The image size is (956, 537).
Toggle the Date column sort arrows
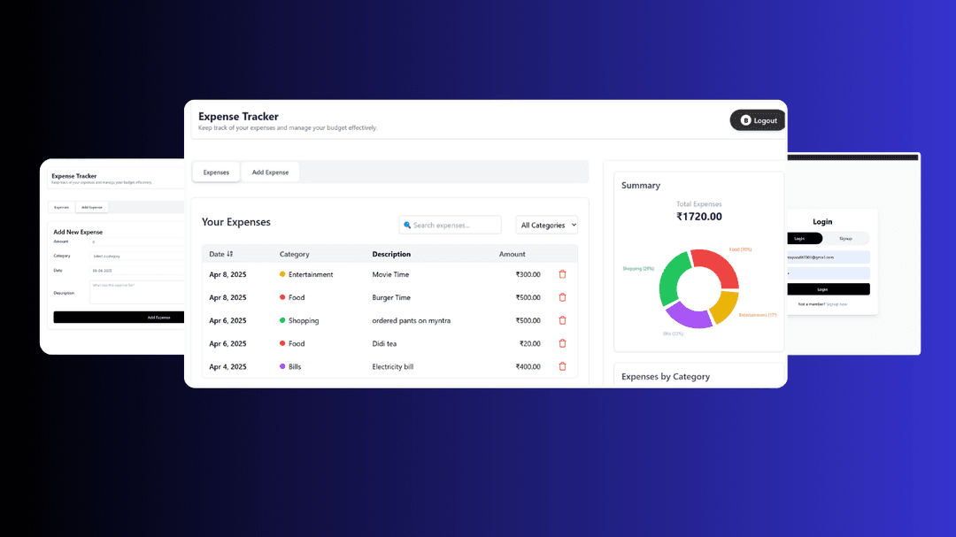tap(229, 254)
